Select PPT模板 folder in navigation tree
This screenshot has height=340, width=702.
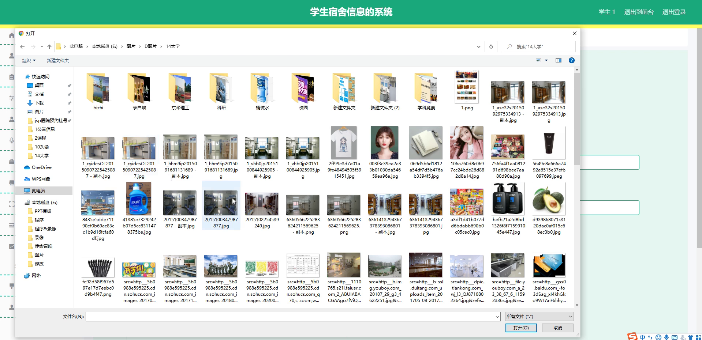tap(43, 211)
